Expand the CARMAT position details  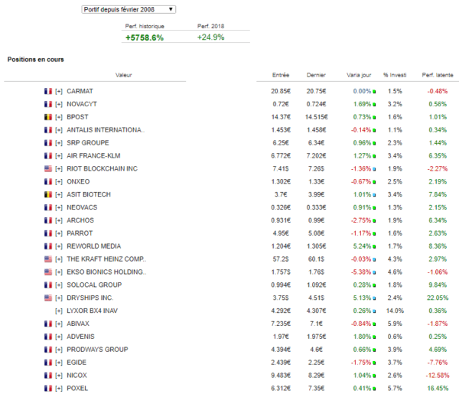(x=59, y=91)
